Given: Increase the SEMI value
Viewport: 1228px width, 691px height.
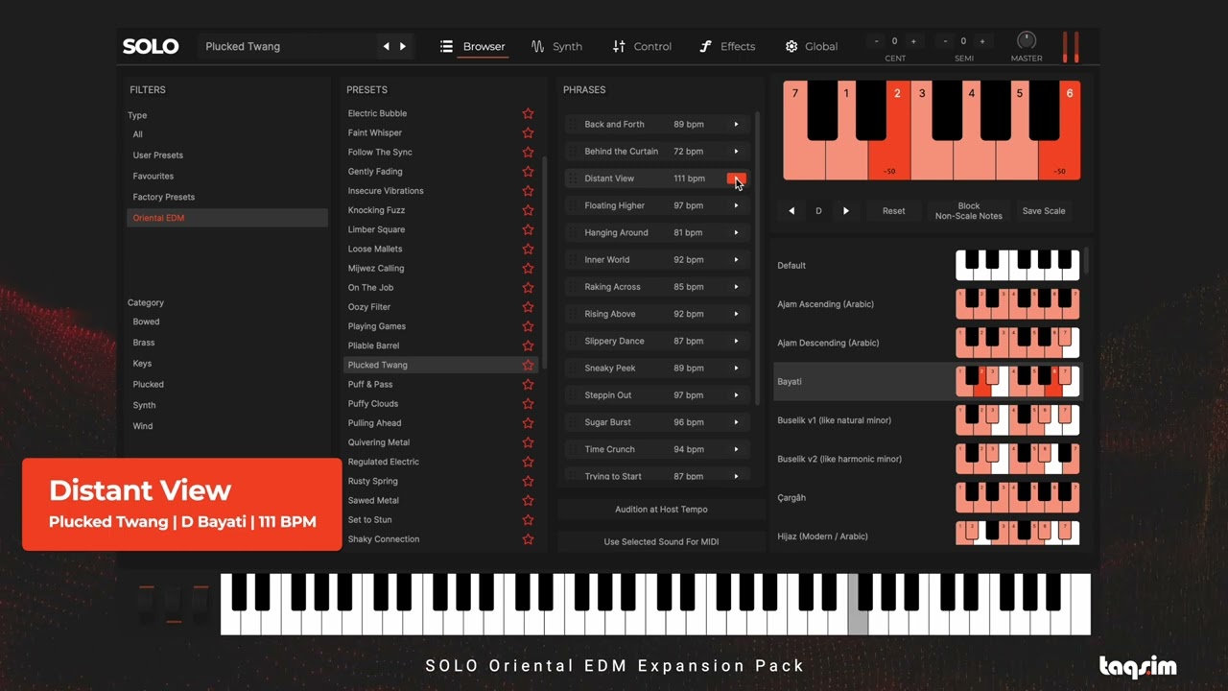Looking at the screenshot, I should (981, 41).
